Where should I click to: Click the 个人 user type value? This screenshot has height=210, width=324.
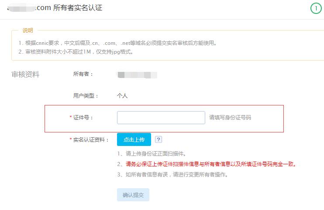(x=122, y=96)
